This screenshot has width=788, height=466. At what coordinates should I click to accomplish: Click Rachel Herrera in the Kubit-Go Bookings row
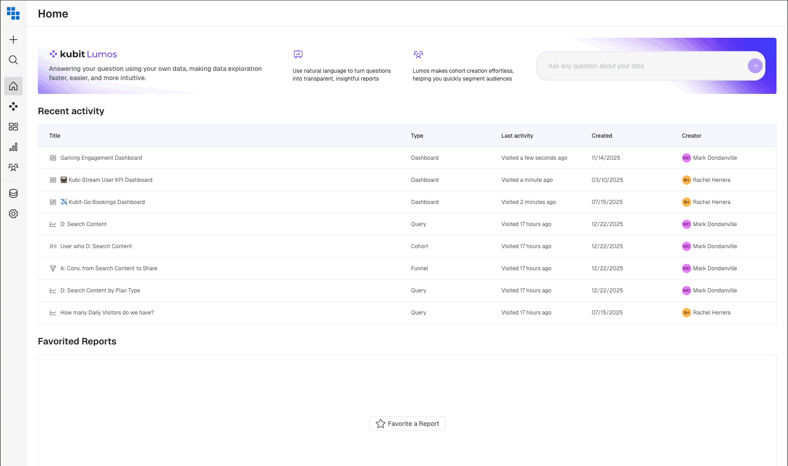coord(712,202)
